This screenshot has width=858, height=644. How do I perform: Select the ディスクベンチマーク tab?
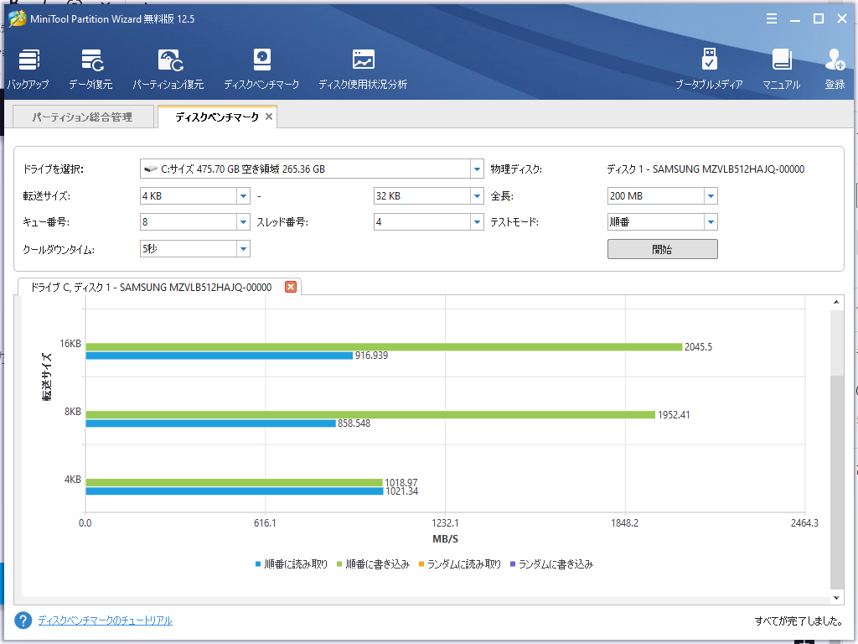[217, 117]
